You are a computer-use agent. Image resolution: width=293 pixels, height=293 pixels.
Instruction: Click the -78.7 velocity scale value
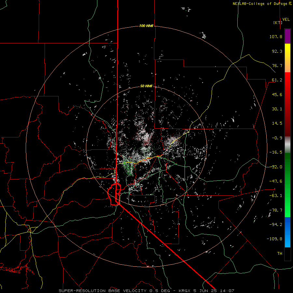coord(276,210)
